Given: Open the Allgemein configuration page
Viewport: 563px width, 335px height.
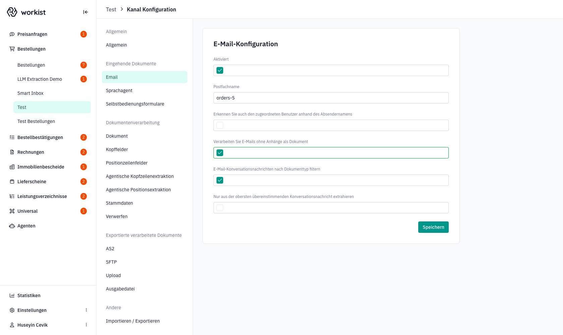Looking at the screenshot, I should (144, 45).
